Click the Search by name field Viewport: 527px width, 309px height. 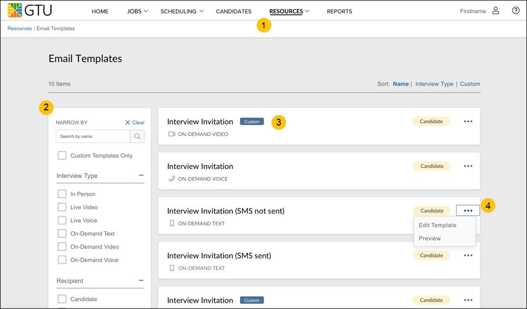[93, 137]
